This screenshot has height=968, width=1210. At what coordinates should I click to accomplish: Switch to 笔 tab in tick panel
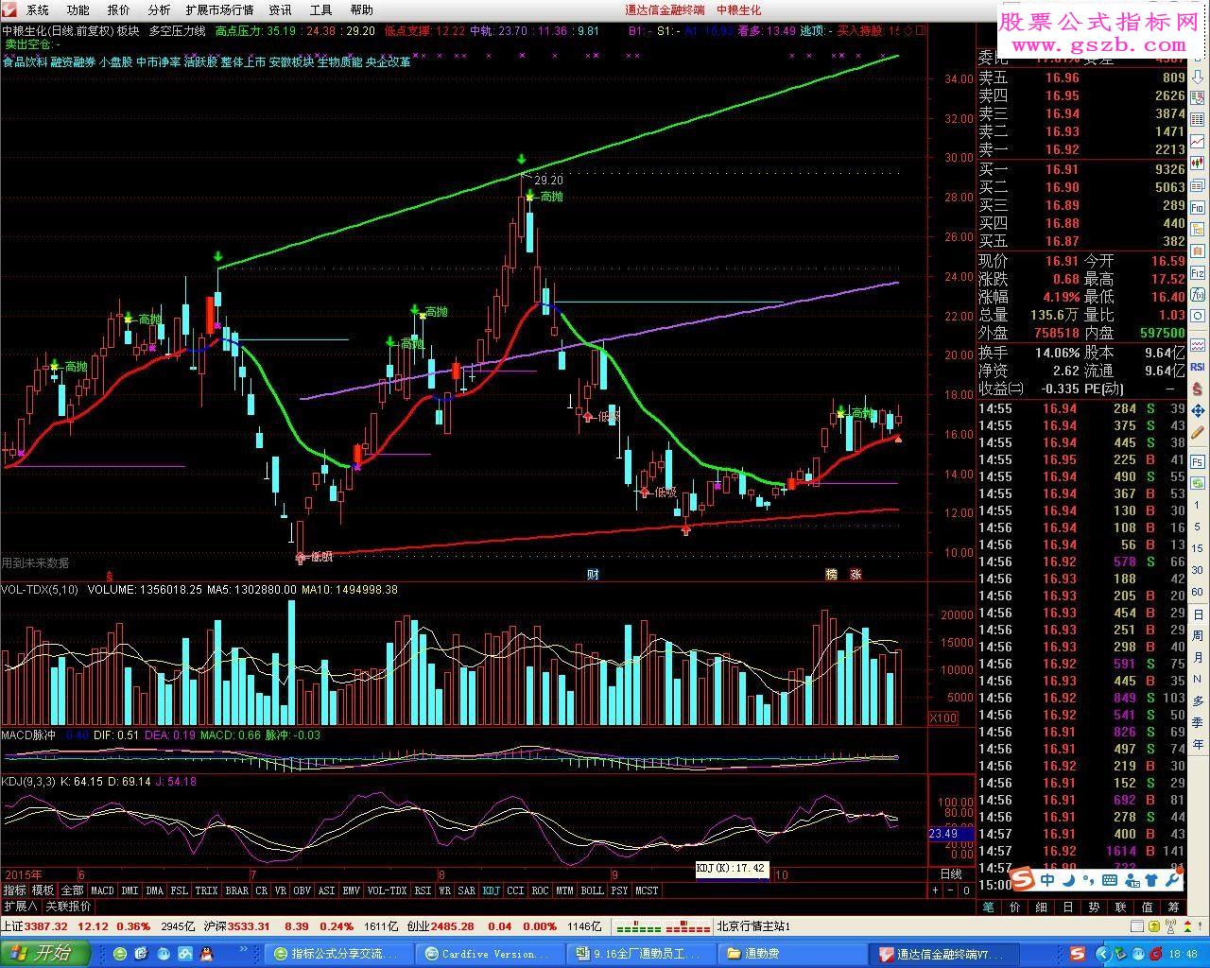(x=989, y=907)
